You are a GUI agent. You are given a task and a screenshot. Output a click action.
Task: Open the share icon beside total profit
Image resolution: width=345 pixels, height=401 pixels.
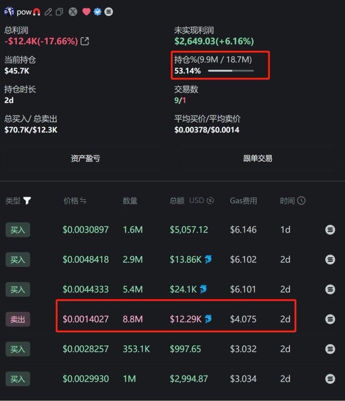(x=85, y=41)
